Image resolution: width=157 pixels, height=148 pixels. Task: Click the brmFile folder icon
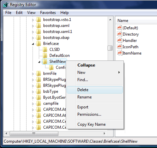point(39,74)
